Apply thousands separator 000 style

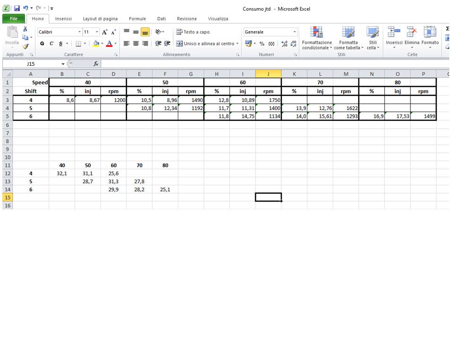pyautogui.click(x=271, y=43)
